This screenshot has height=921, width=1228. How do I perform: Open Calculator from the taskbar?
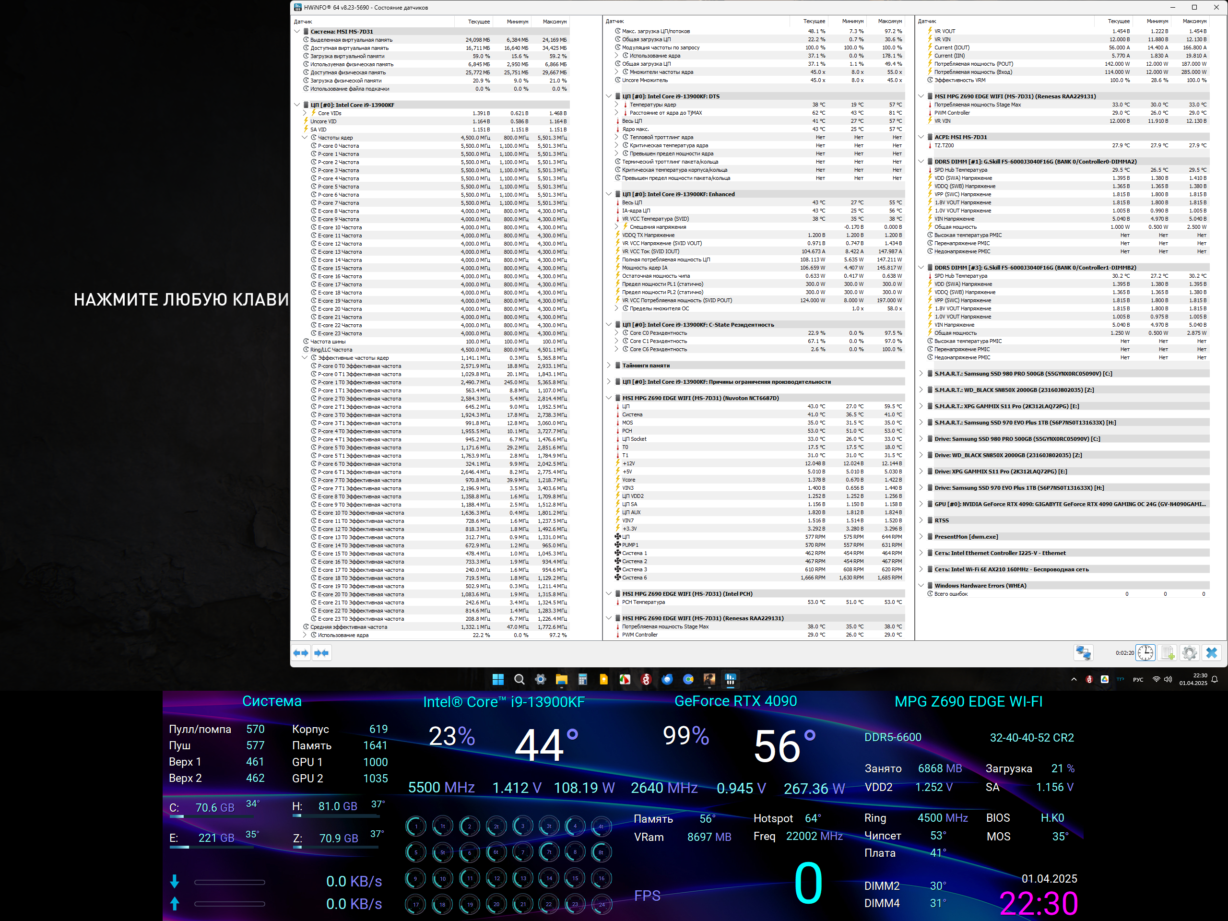point(582,679)
